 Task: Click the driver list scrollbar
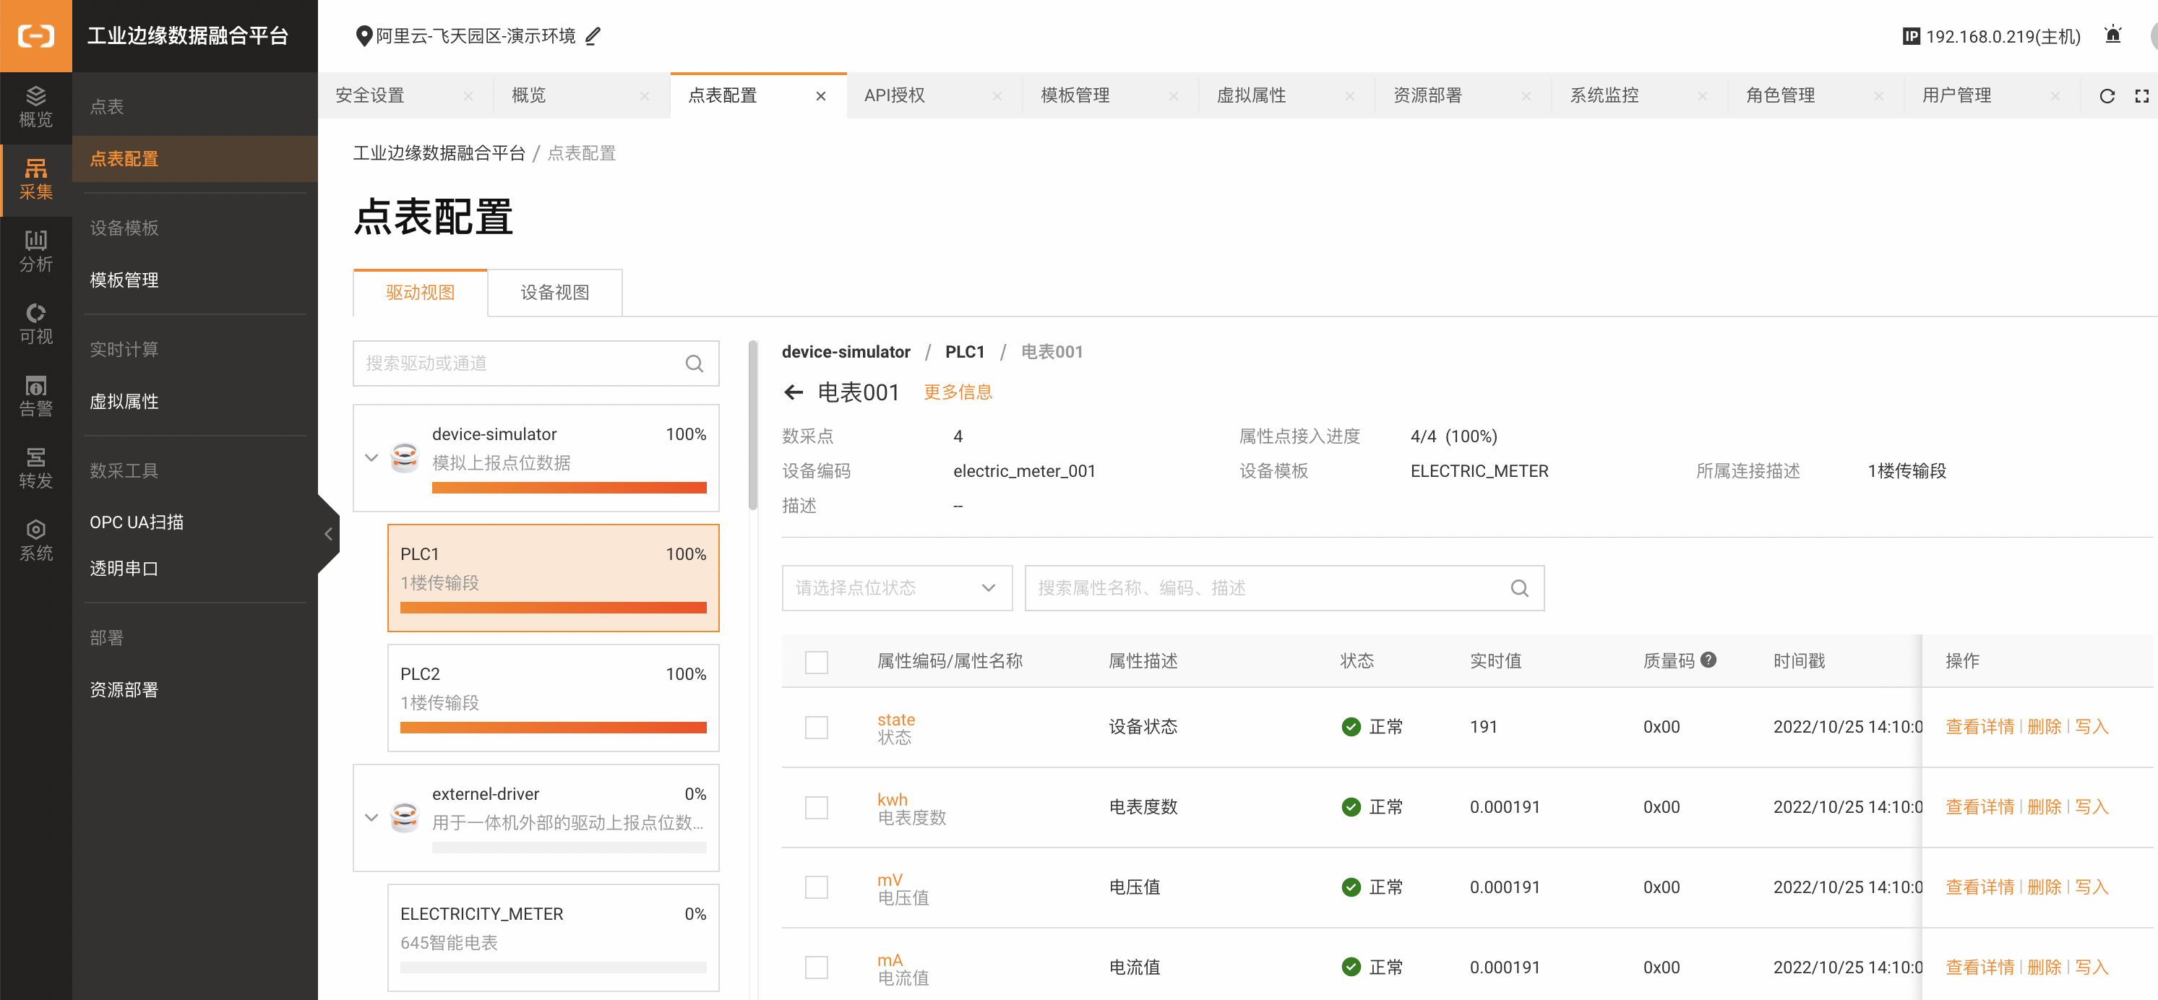coord(752,426)
